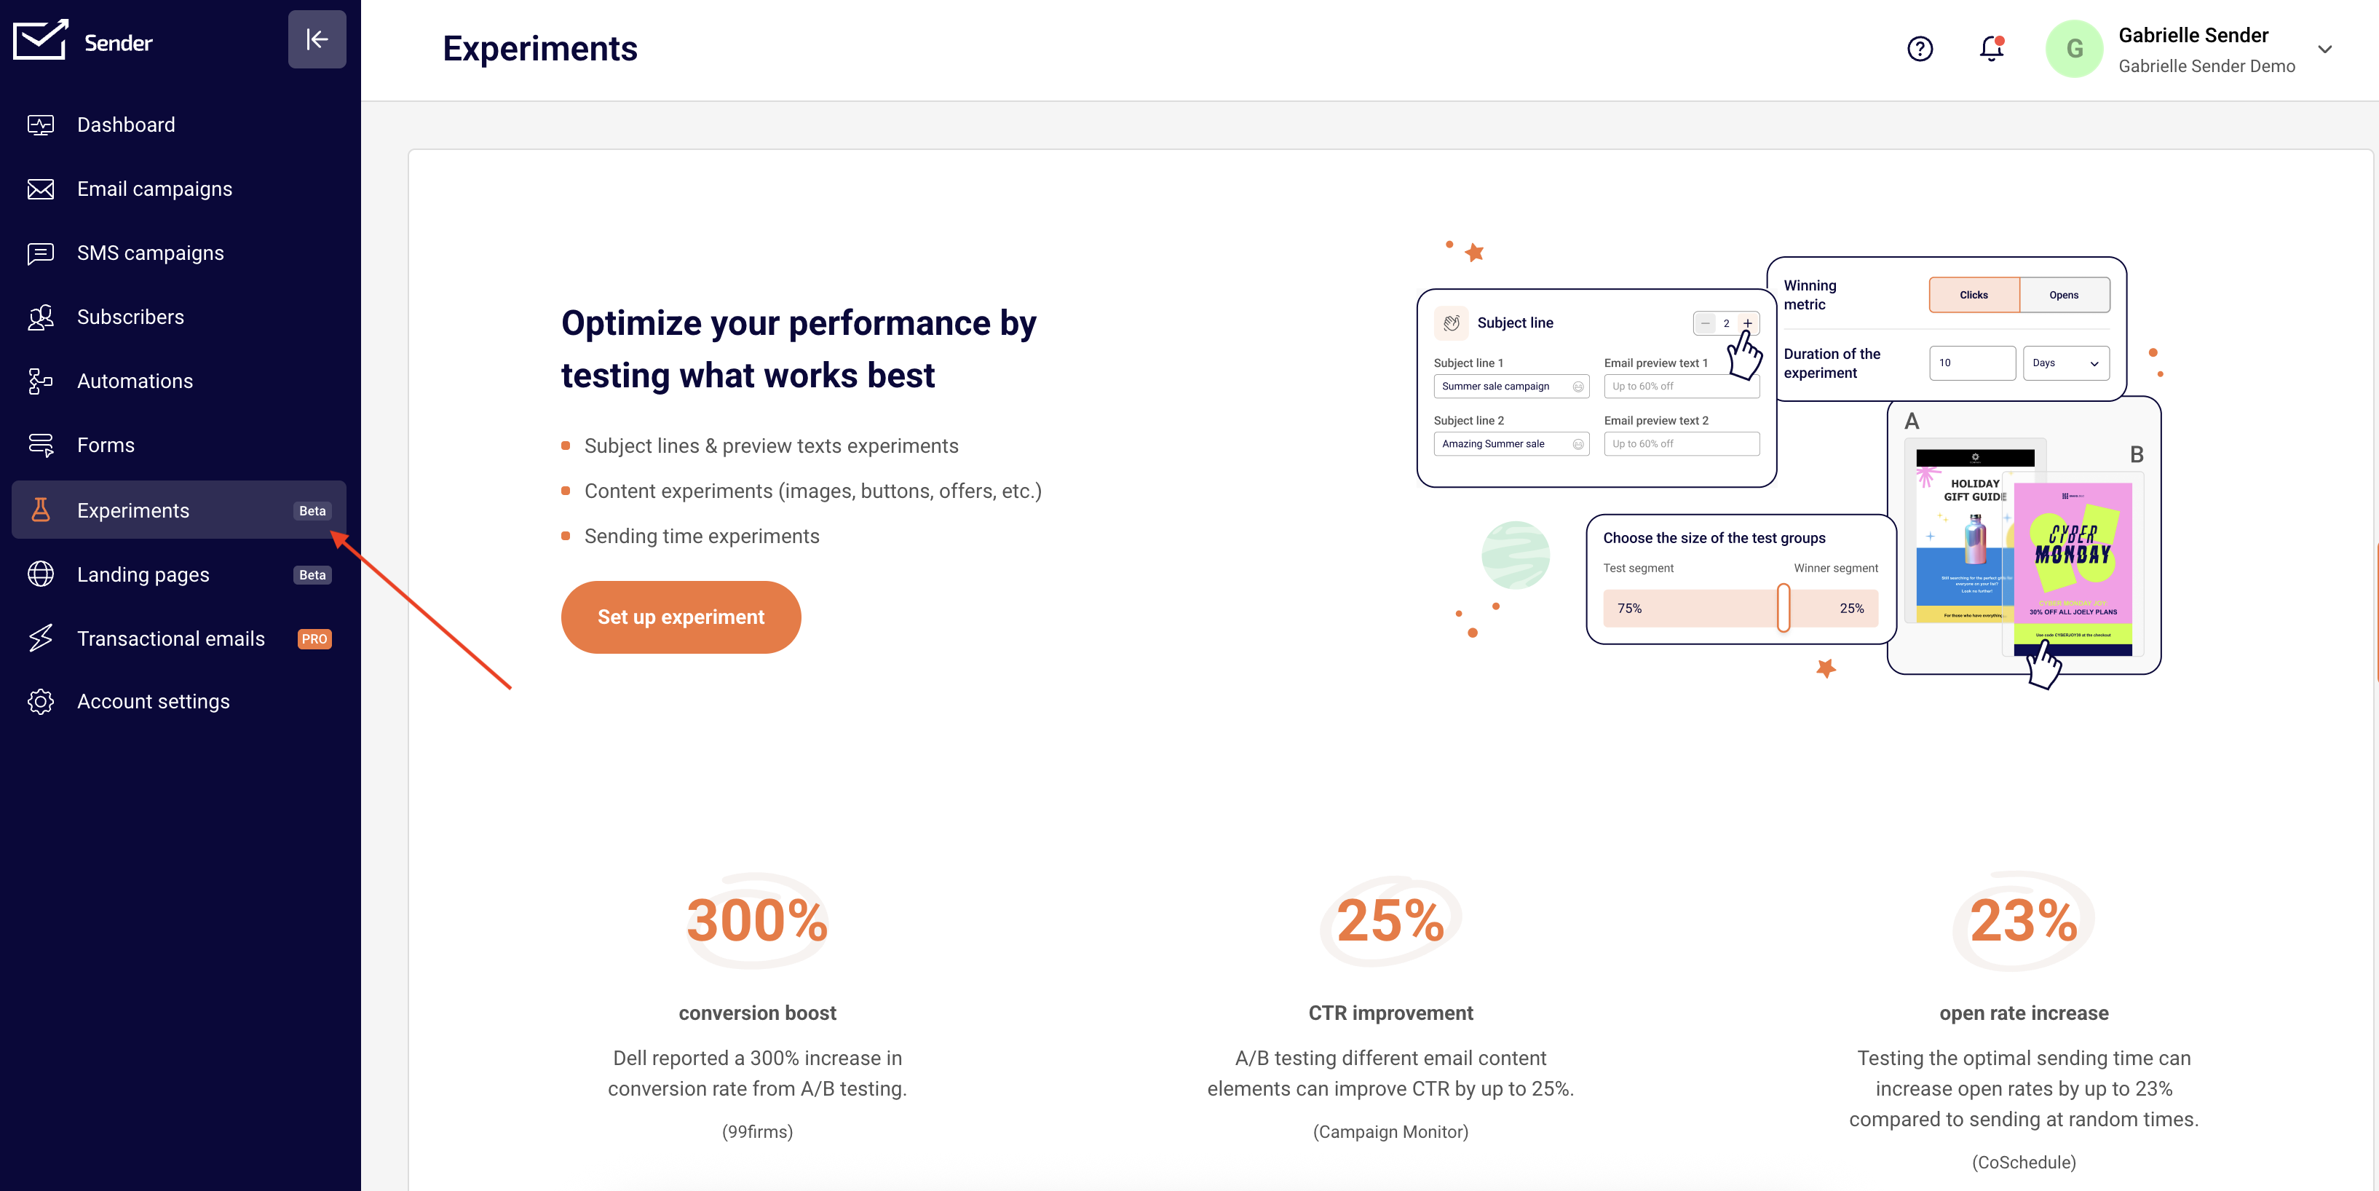This screenshot has height=1191, width=2379.
Task: Increase subject line count with plus button
Action: click(1747, 323)
